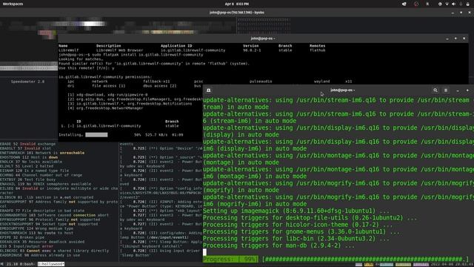Open a new tab in the front terminal

pyautogui.click(x=209, y=90)
